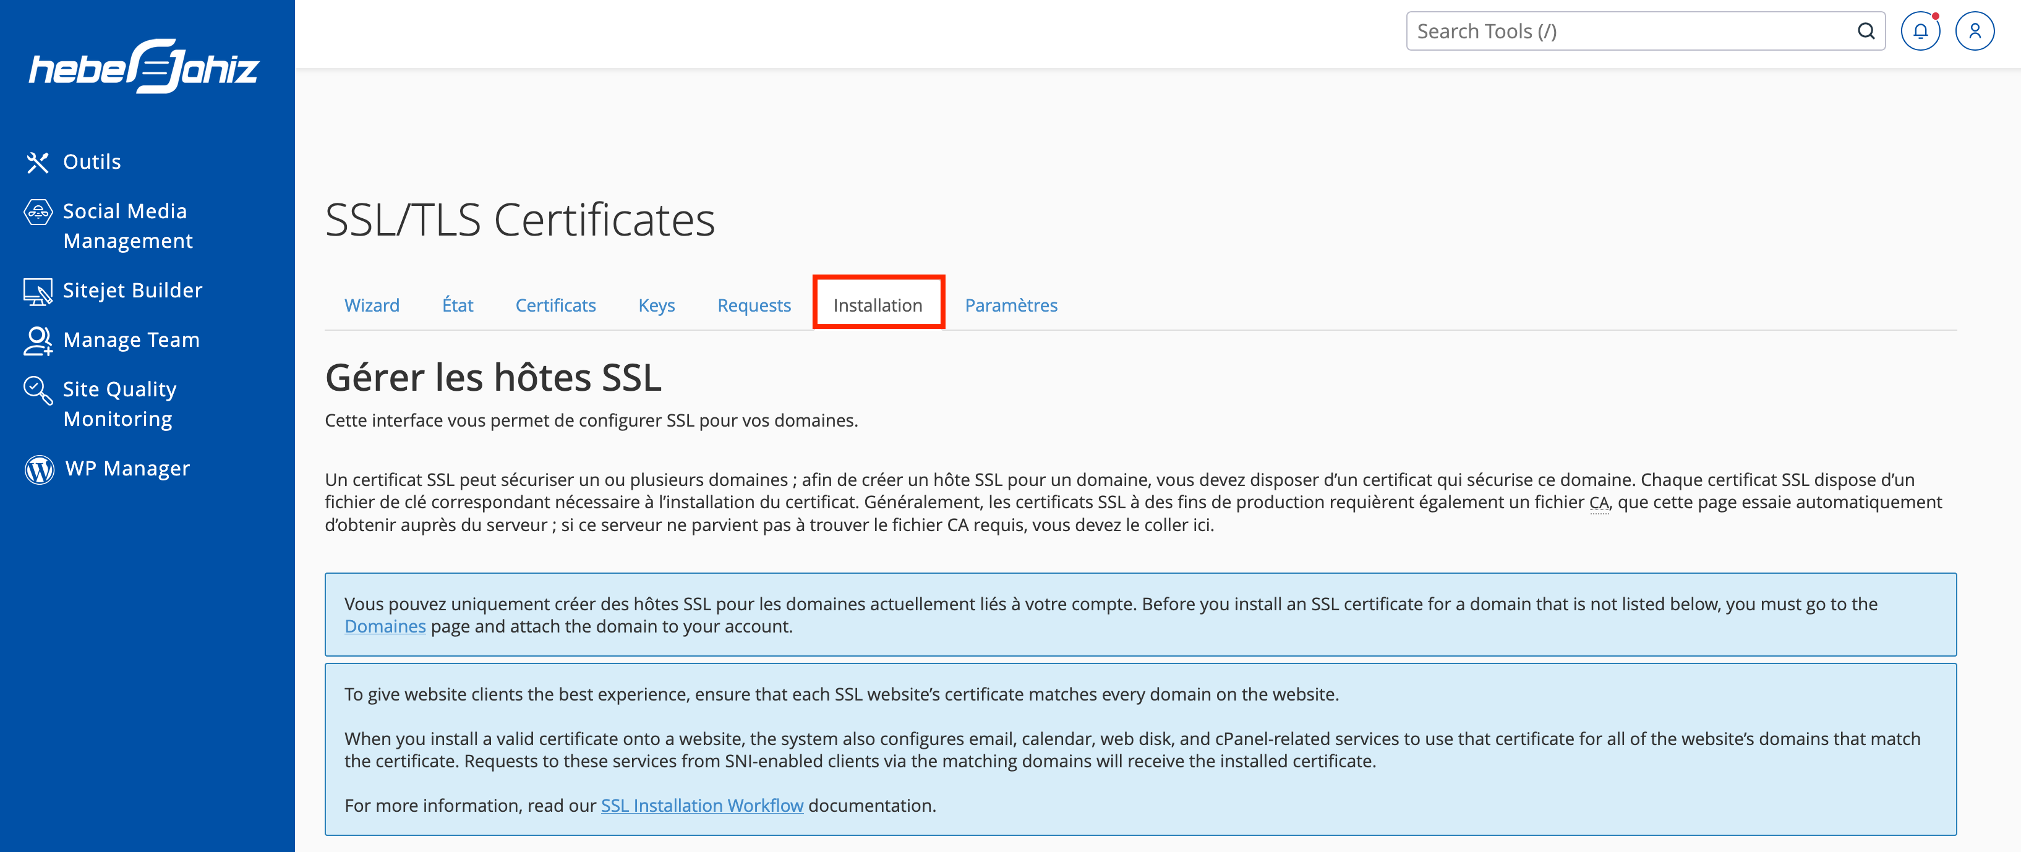This screenshot has width=2021, height=852.
Task: Switch to the Certificats tab
Action: point(555,305)
